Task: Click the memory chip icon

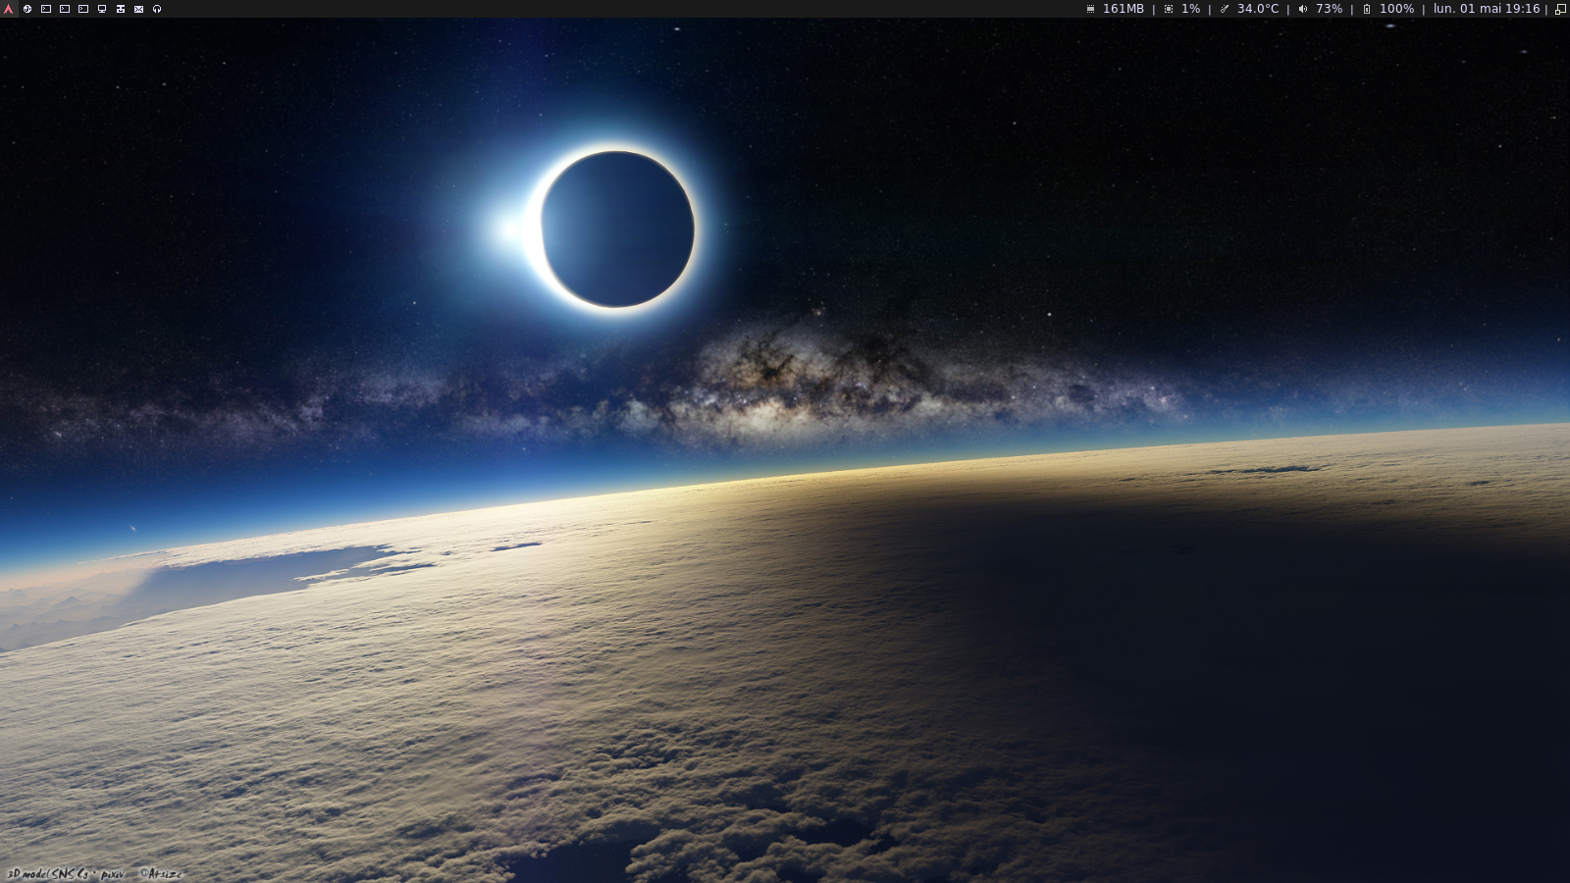Action: pos(1090,9)
